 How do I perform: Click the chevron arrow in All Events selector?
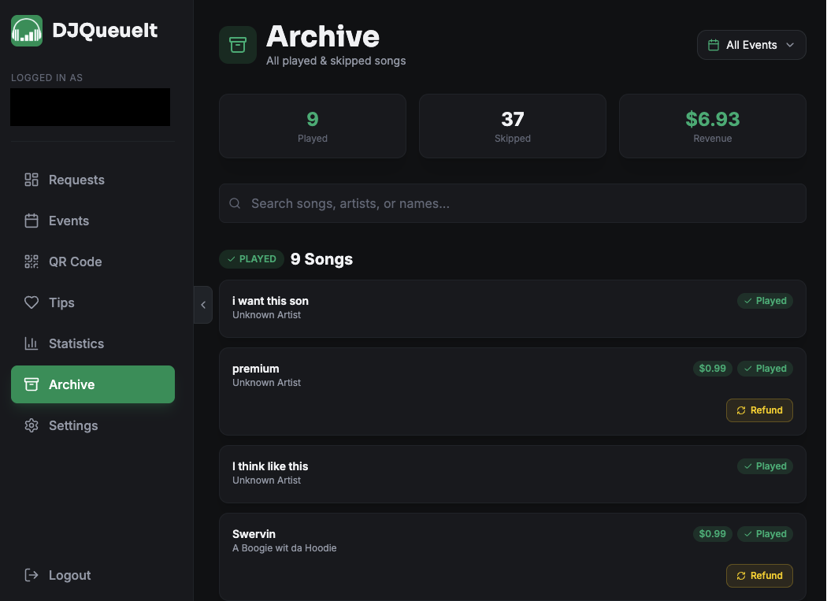tap(790, 45)
